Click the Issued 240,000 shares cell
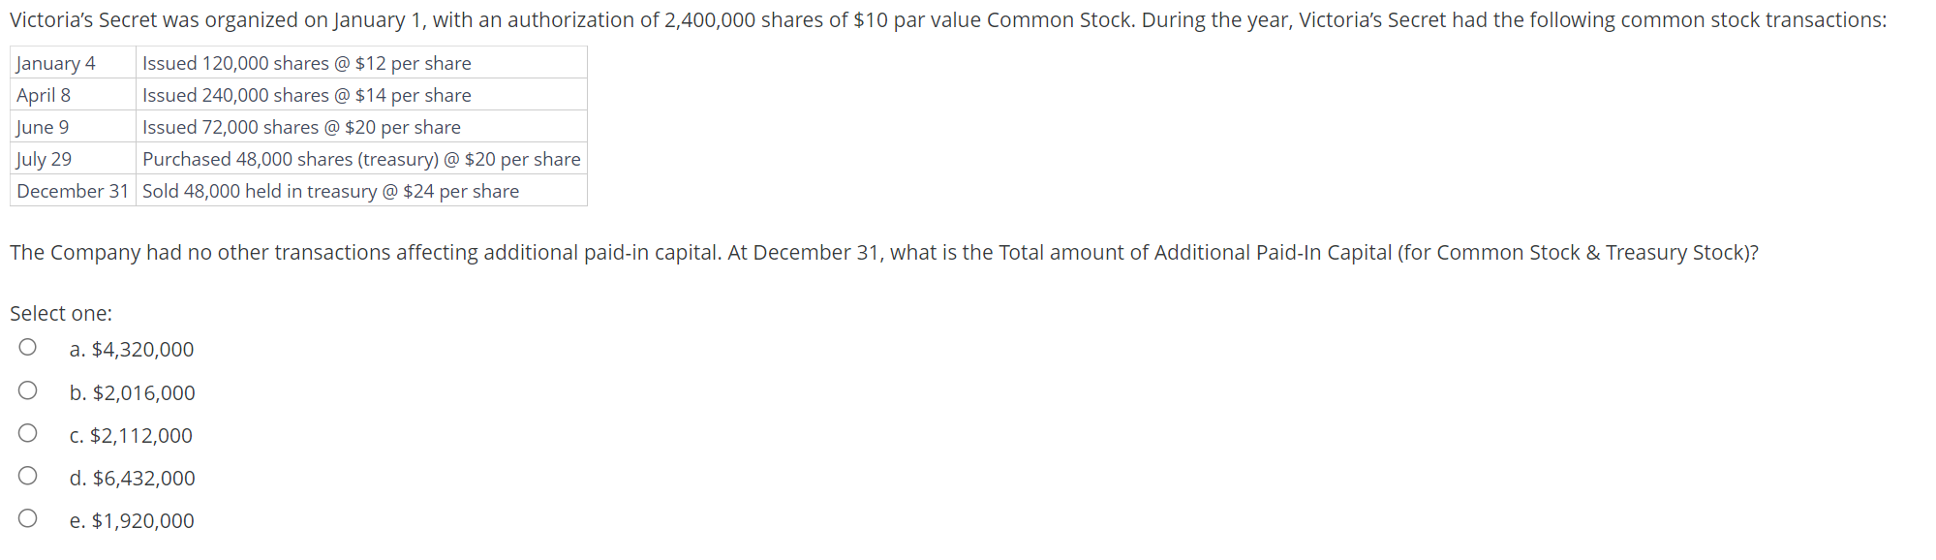1936x560 pixels. pos(306,95)
